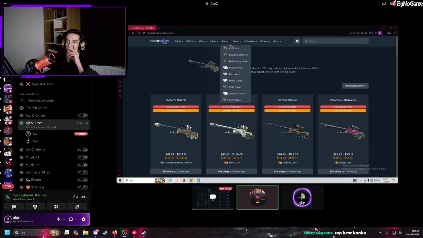This screenshot has height=238, width=423.
Task: Open the server with 39 notification badge
Action: 8,120
